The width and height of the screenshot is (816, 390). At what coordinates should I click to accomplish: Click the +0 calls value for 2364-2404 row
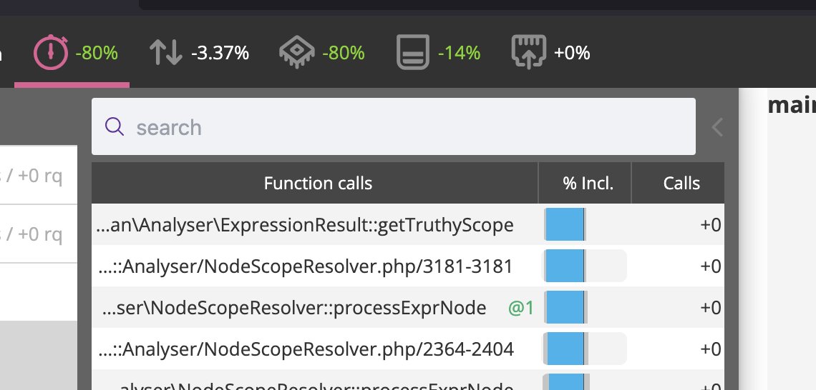coord(710,349)
